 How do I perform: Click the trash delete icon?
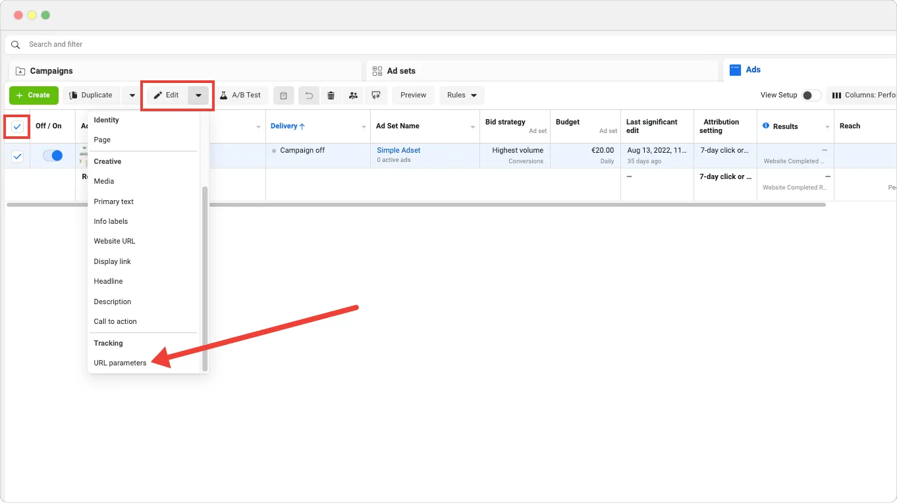pos(331,95)
